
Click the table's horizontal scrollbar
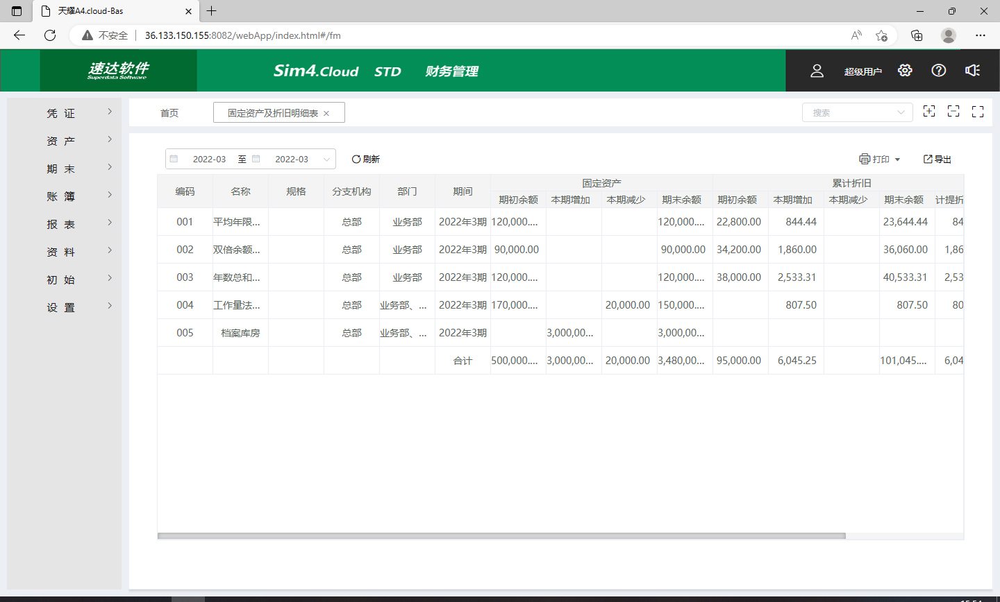501,536
